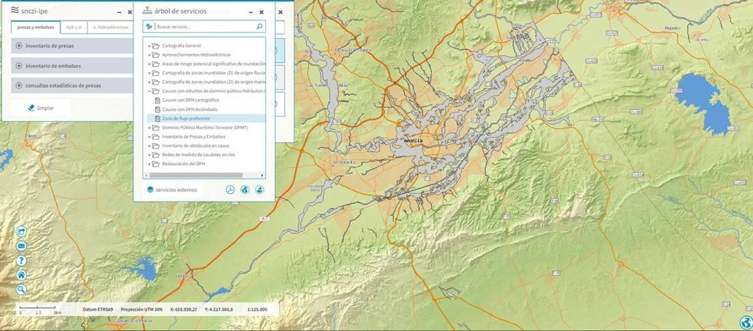Collapse Cauces con estudios de dominio público folder
The height and width of the screenshot is (331, 753).
(x=149, y=91)
